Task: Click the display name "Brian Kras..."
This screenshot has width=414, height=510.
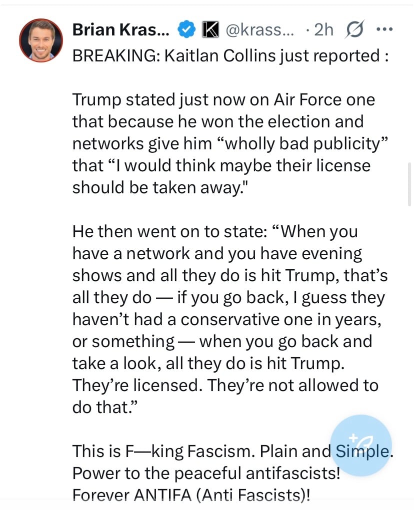Action: [121, 30]
